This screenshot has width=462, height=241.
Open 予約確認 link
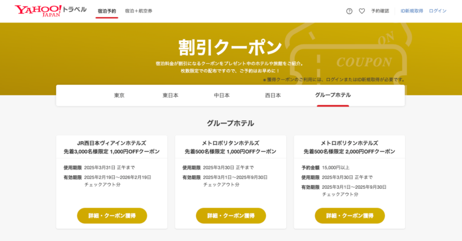tap(380, 11)
